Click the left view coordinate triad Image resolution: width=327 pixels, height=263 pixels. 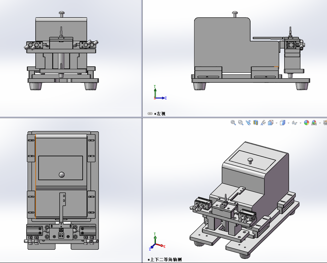tap(160, 92)
